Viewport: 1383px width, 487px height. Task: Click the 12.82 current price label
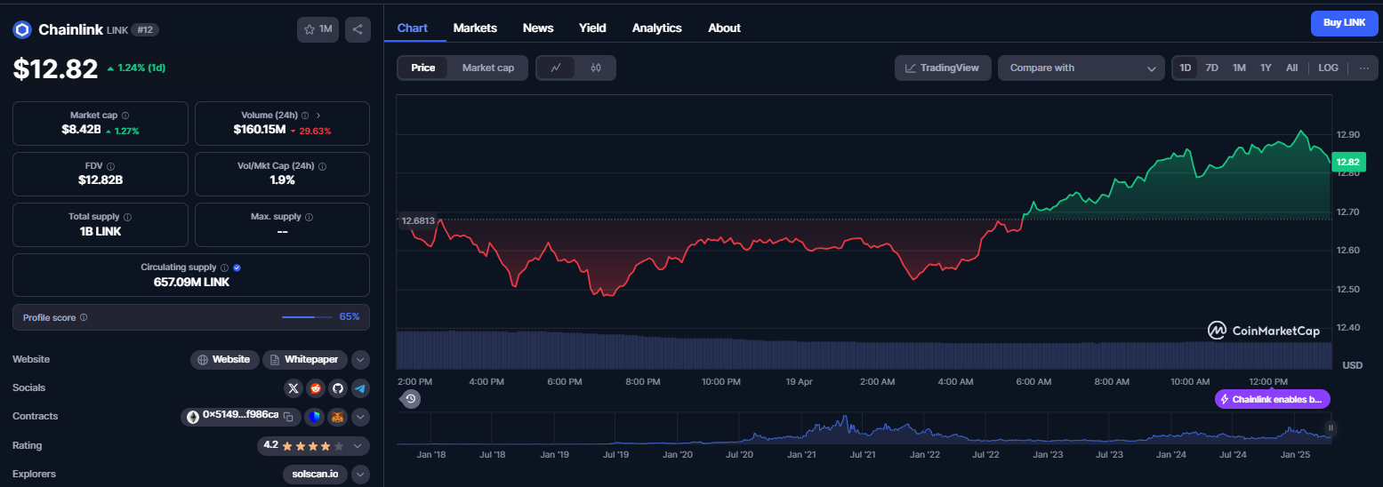click(1348, 162)
